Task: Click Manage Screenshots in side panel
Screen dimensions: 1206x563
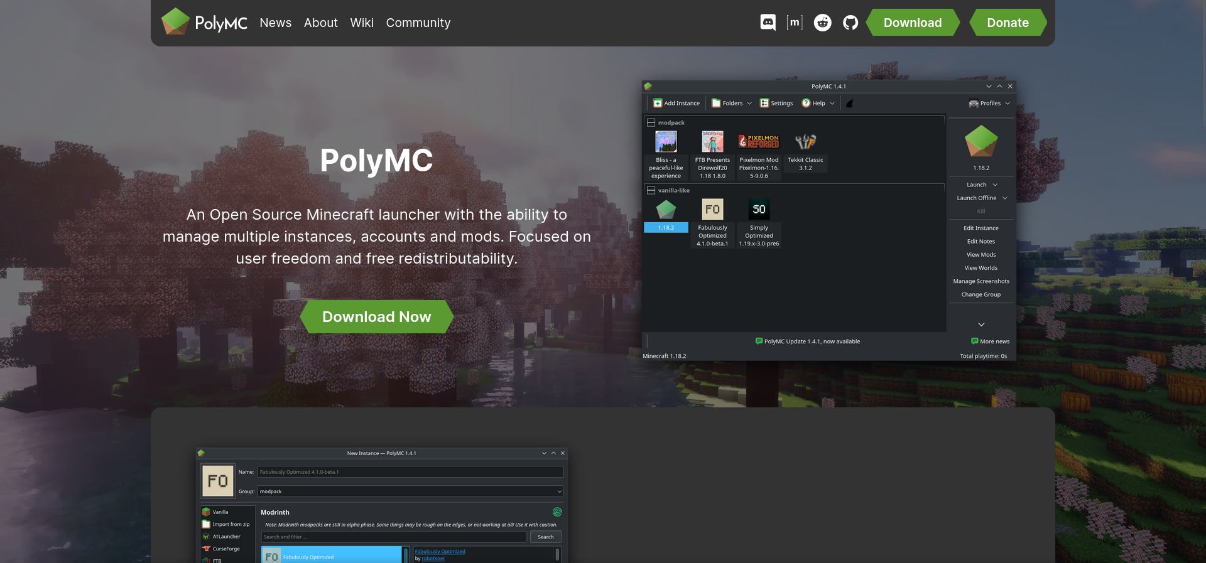Action: 981,281
